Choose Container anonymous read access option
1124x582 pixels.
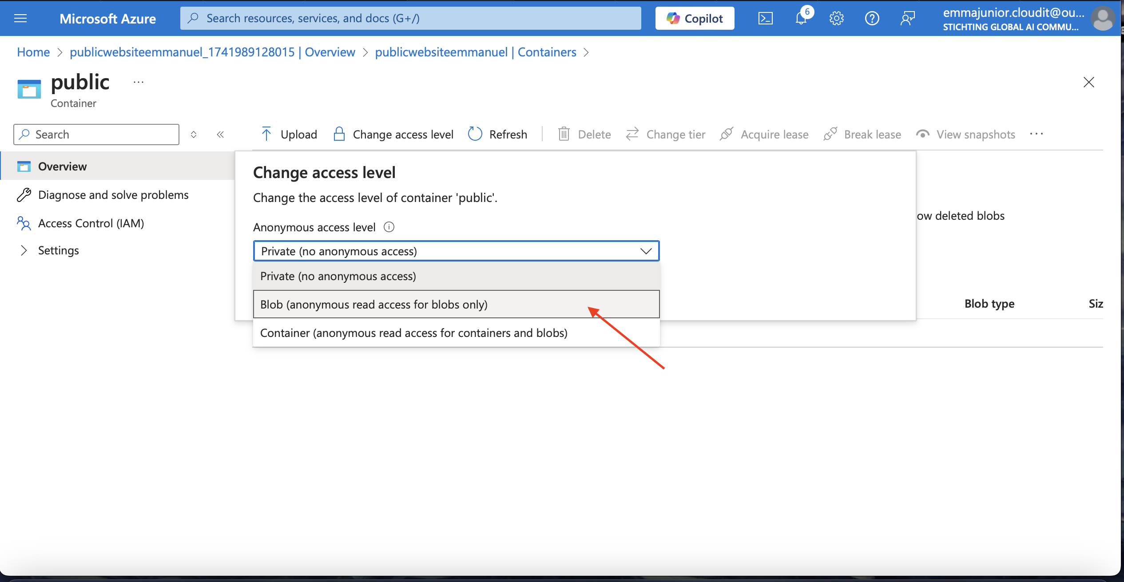tap(456, 333)
